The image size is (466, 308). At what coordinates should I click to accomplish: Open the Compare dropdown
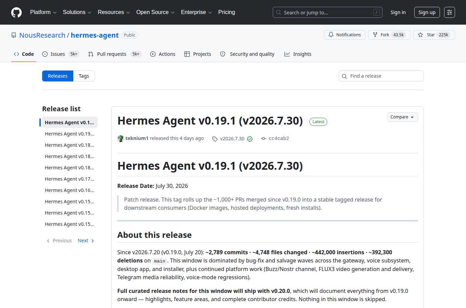tap(403, 117)
